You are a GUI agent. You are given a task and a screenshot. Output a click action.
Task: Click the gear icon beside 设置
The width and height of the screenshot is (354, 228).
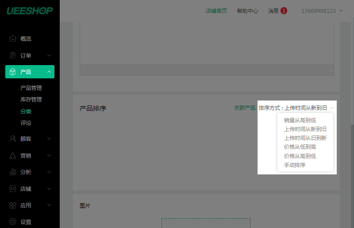click(13, 222)
